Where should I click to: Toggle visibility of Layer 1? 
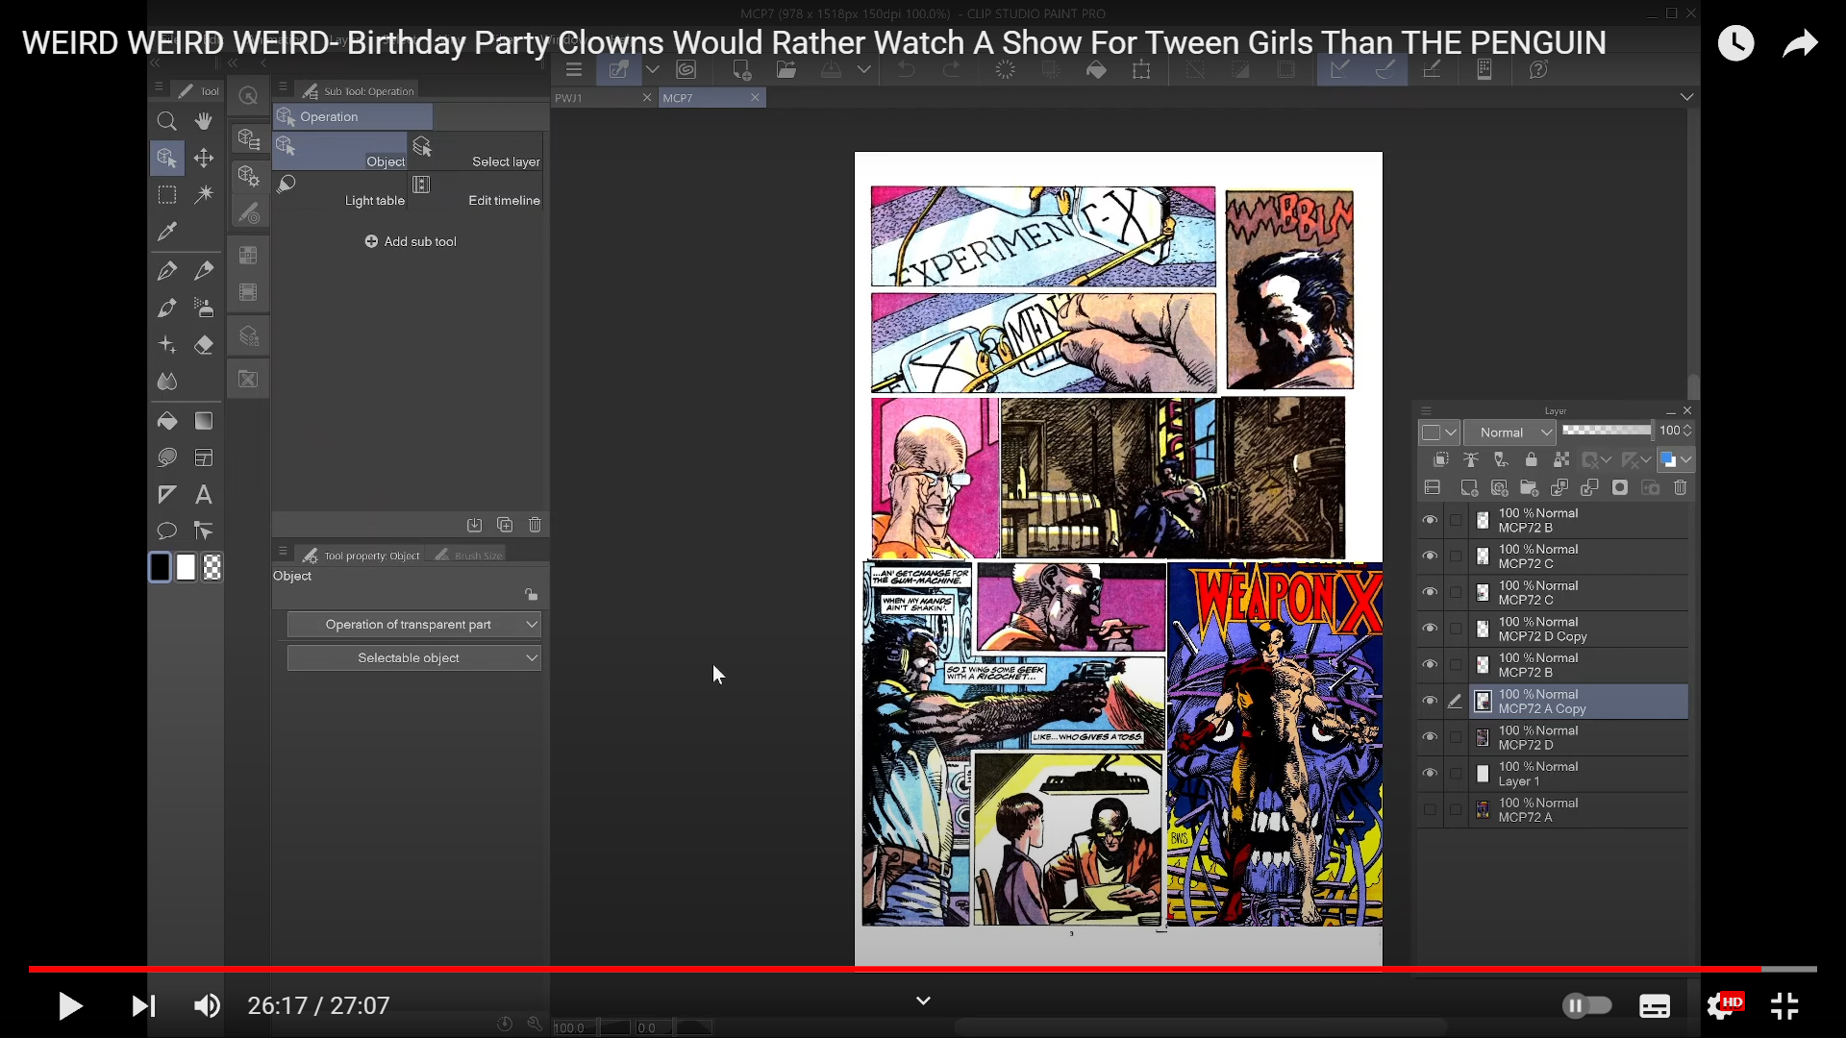(x=1430, y=774)
